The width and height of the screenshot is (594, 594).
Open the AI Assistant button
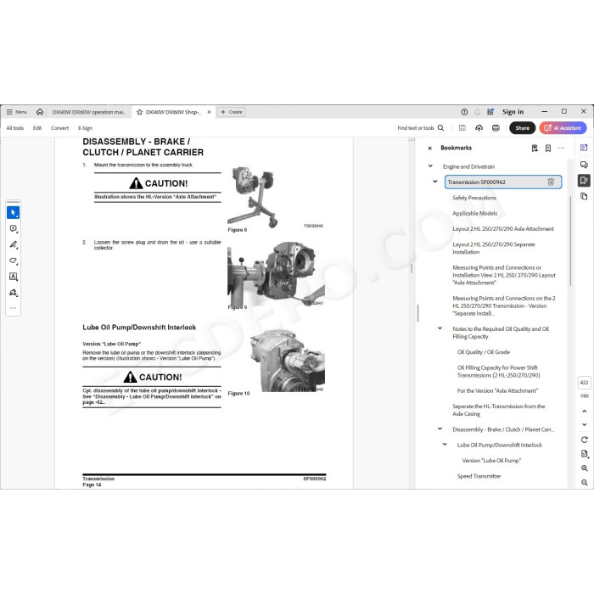click(x=563, y=128)
